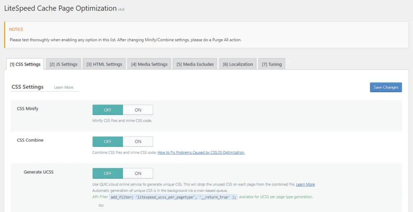This screenshot has width=413, height=212.
Task: Set Generate UCSS to OFF
Action: pyautogui.click(x=108, y=173)
